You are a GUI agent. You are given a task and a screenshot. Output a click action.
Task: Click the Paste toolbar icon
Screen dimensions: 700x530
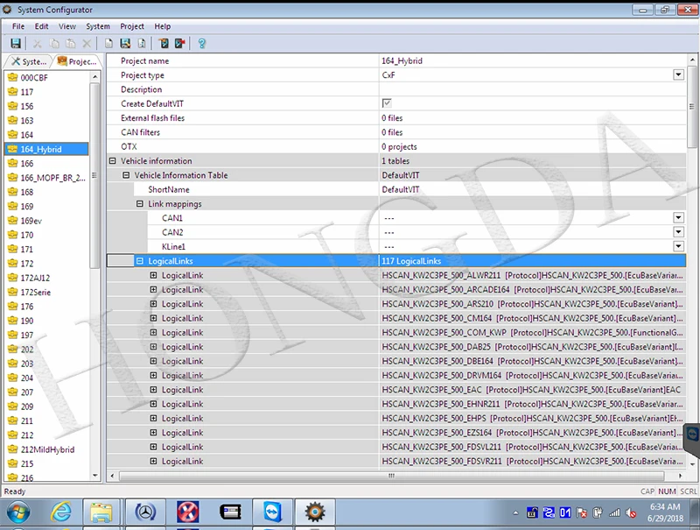pos(71,43)
